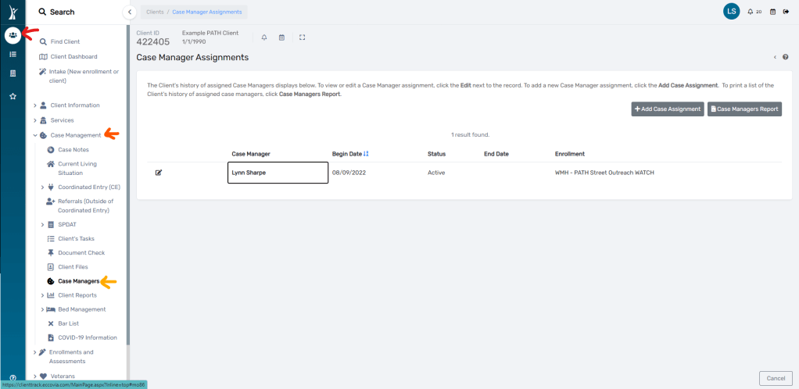This screenshot has width=799, height=389.
Task: Click the edit icon for Lynn Sharpe record
Action: [x=159, y=173]
